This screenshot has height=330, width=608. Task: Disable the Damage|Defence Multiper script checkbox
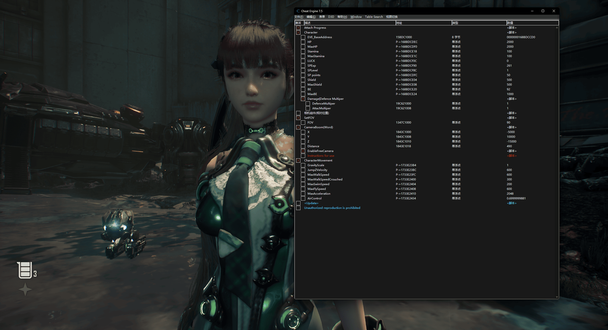tap(303, 99)
